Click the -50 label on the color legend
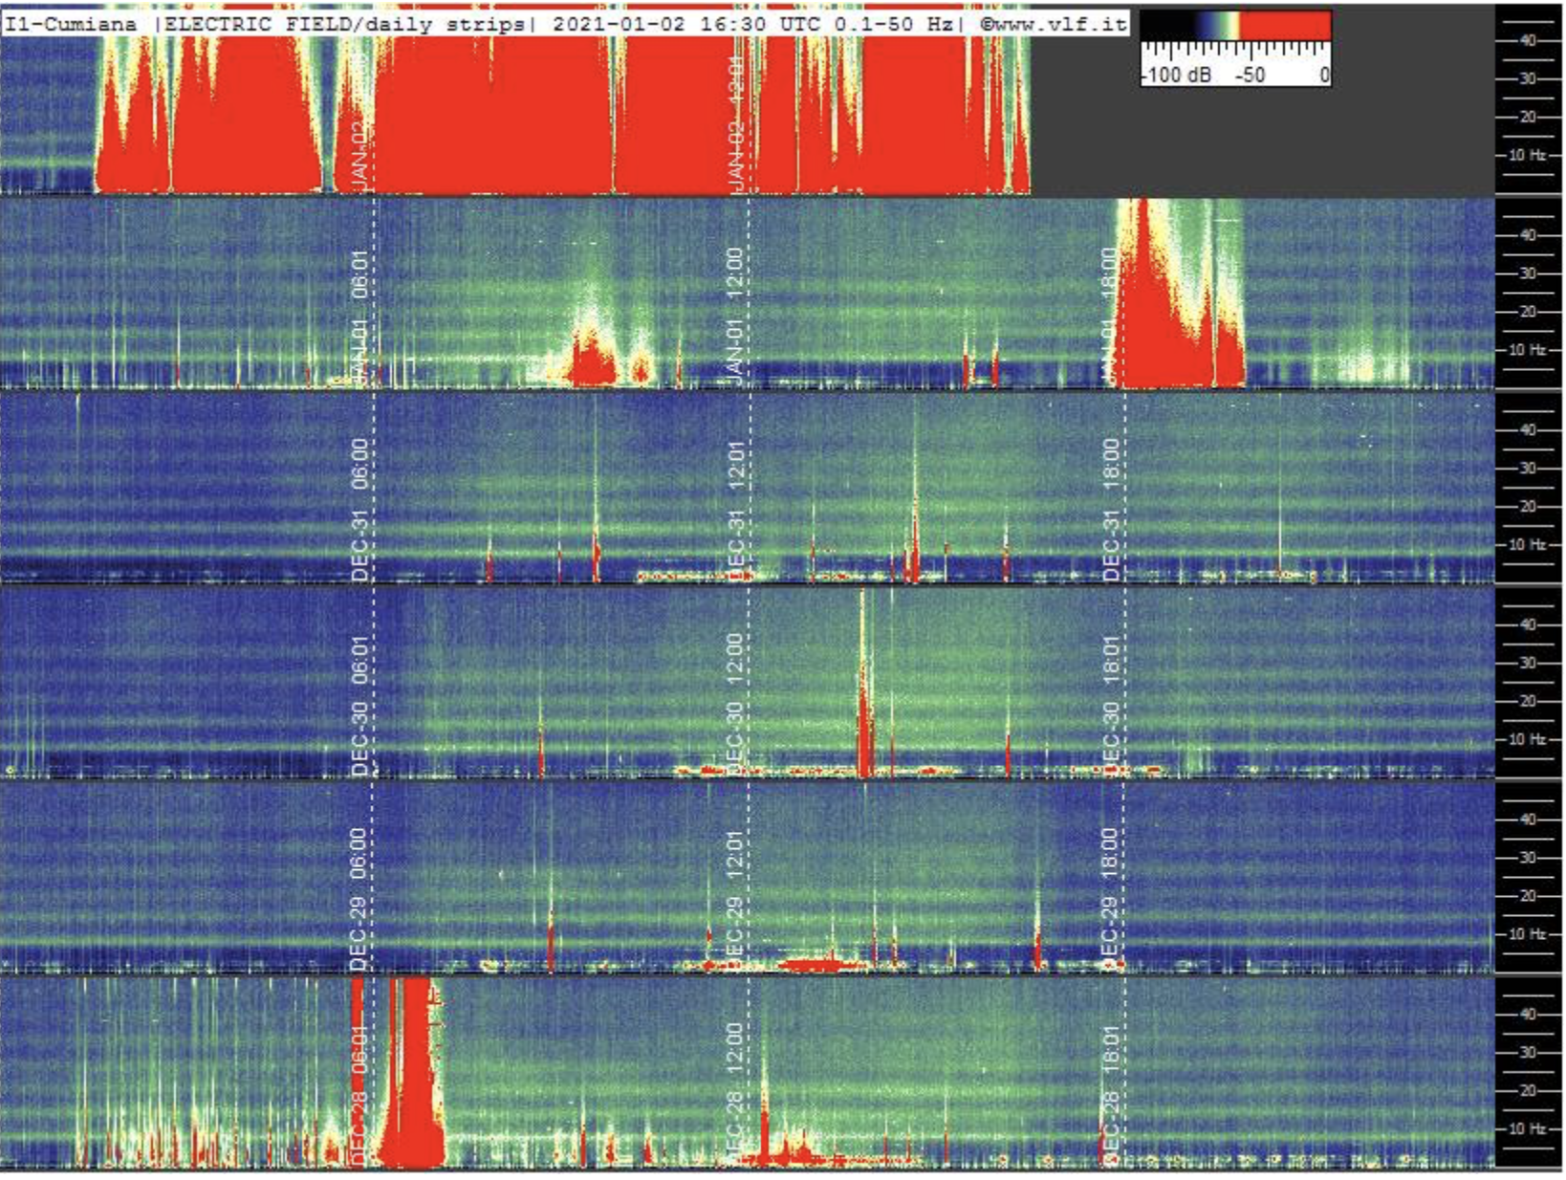Image resolution: width=1566 pixels, height=1180 pixels. (1251, 75)
